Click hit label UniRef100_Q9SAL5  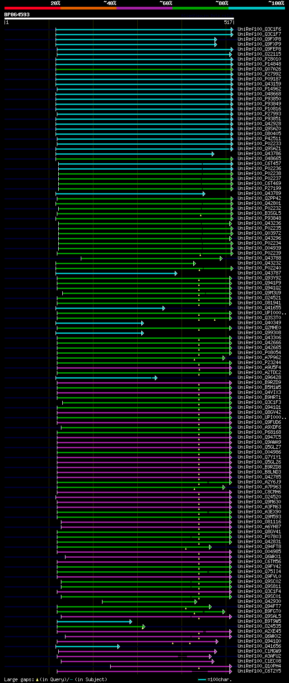(x=259, y=617)
